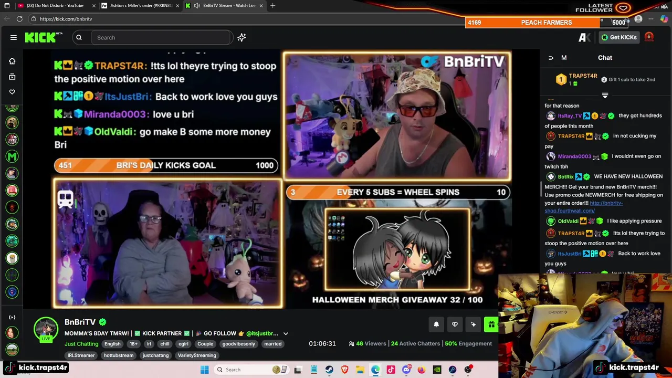Viewport: 672px width, 378px height.
Task: Open a new browser tab
Action: pyautogui.click(x=272, y=5)
